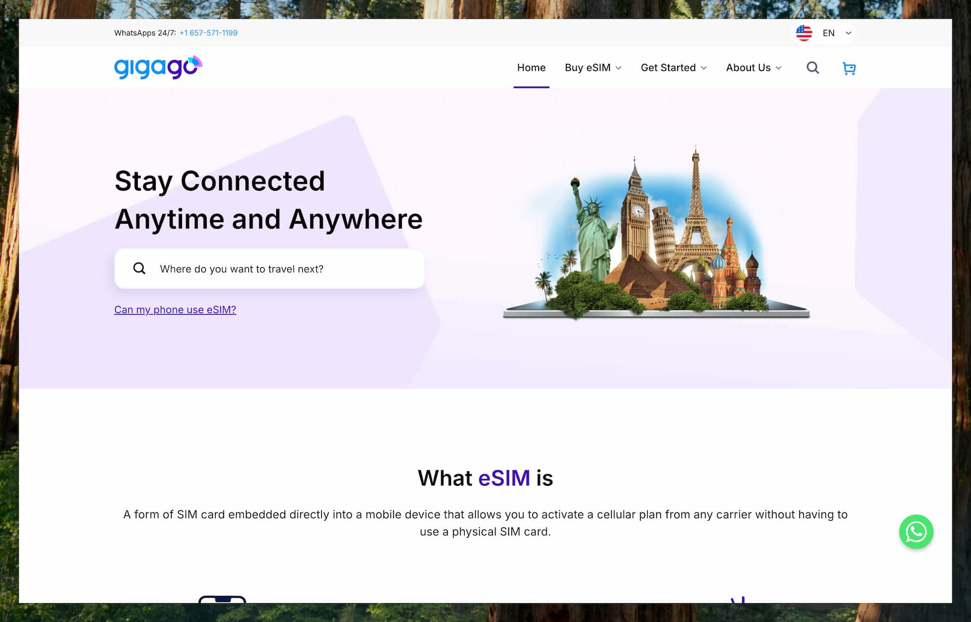
Task: Click Can my phone use eSIM link
Action: pos(175,310)
